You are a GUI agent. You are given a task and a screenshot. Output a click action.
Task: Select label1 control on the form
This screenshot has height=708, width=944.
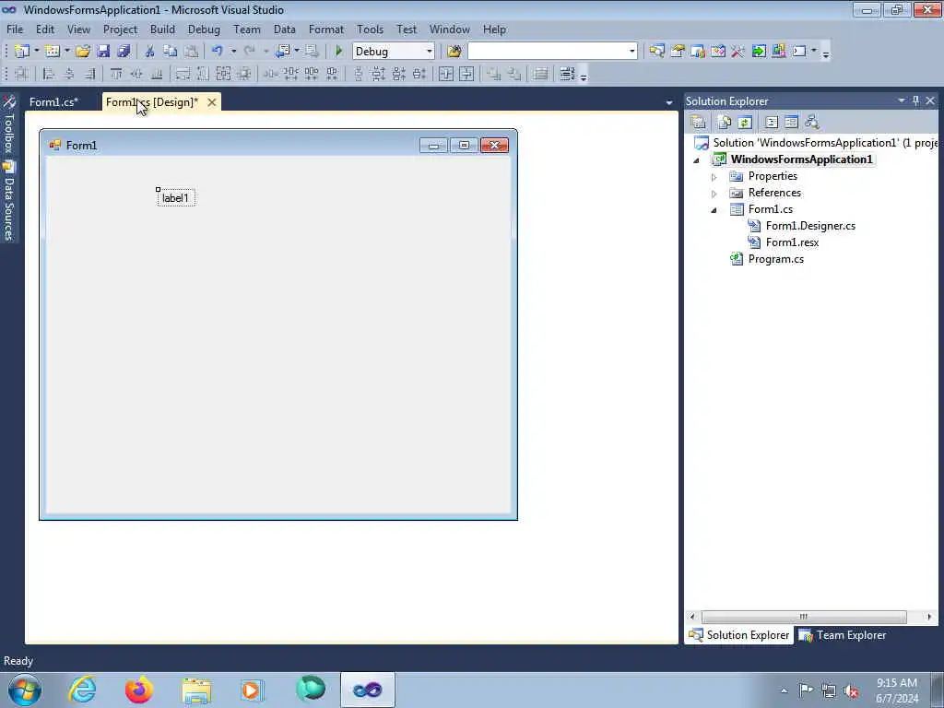[x=176, y=198]
